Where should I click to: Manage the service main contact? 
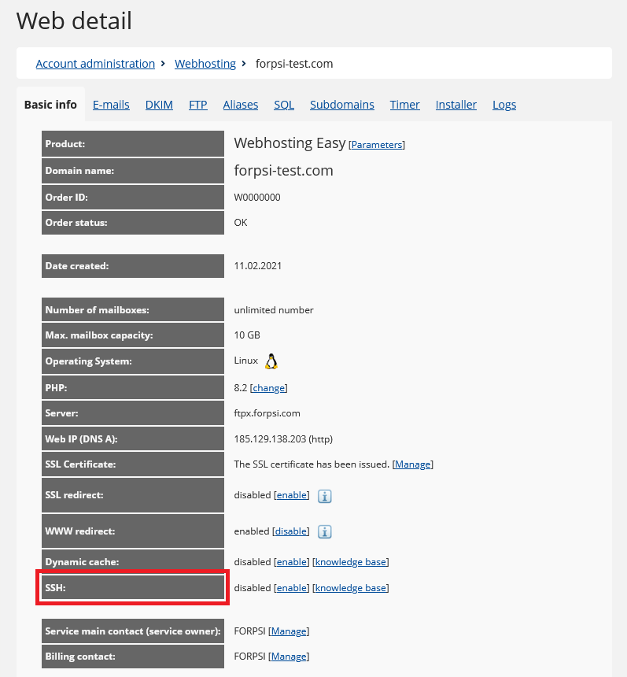[289, 631]
